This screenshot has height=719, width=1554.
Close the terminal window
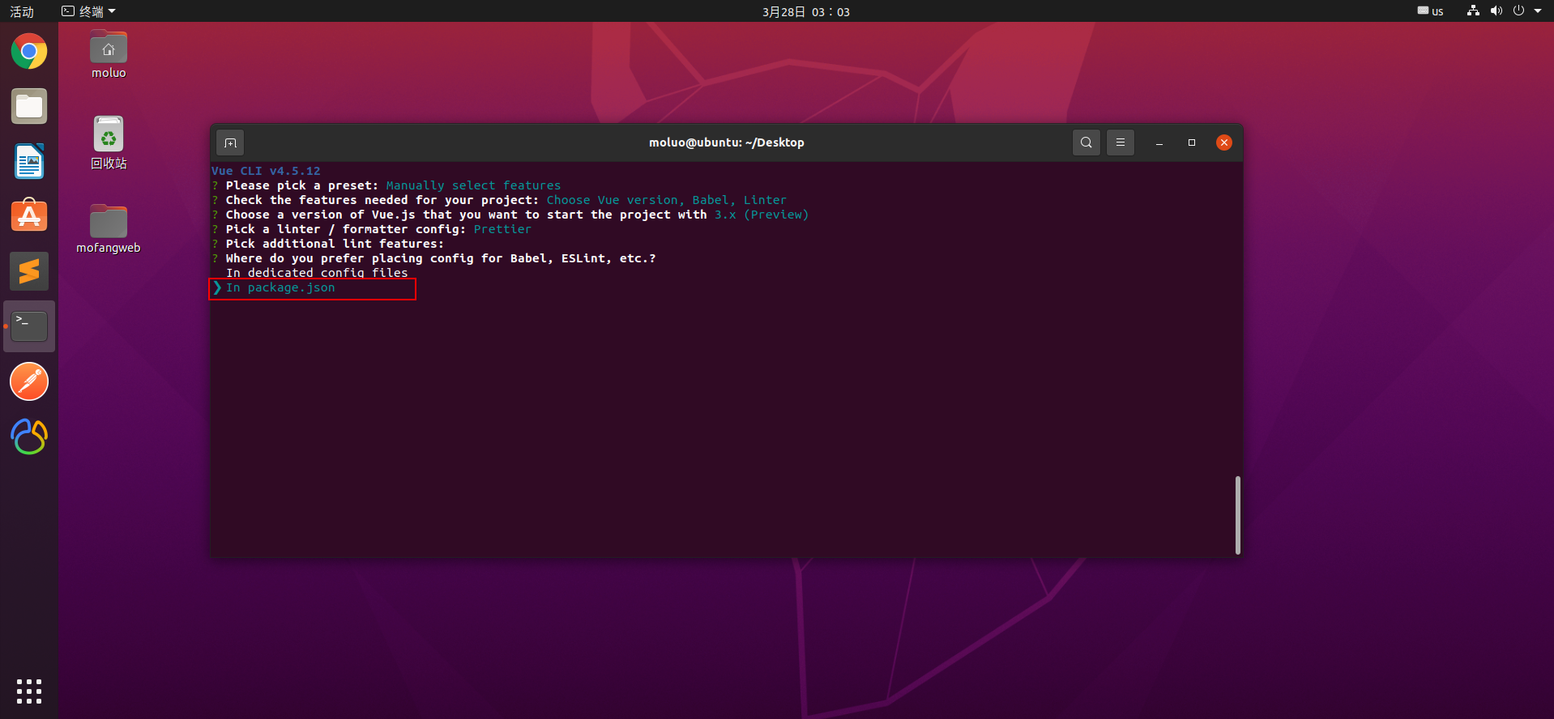tap(1224, 143)
